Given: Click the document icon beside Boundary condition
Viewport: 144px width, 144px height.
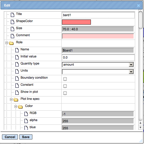Looking at the screenshot, I should pyautogui.click(x=17, y=78).
